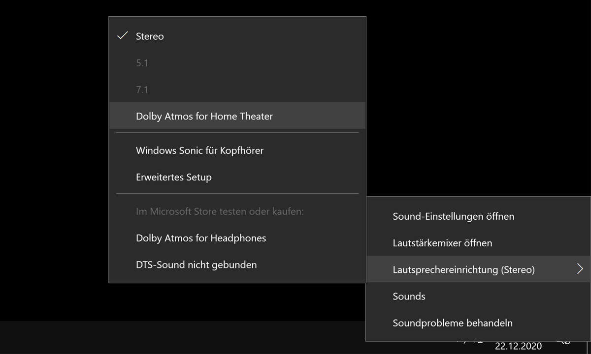
Task: Open the Sounds menu entry
Action: (478, 296)
